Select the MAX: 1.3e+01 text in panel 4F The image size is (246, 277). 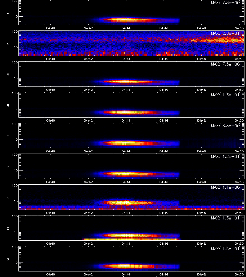(225, 95)
